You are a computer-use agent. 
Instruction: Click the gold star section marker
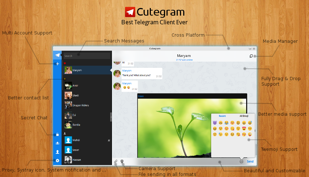click(65, 79)
